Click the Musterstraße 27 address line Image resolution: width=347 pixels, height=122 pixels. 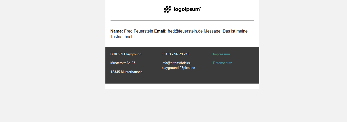point(123,63)
